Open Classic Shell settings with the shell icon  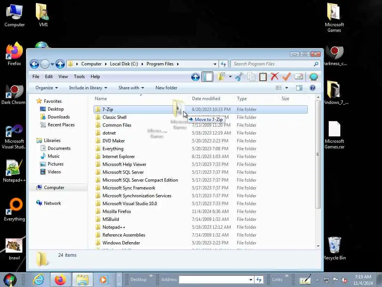pos(313,77)
